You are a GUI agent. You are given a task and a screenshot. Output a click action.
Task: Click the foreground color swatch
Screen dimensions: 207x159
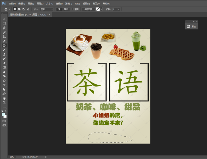pos(3,114)
